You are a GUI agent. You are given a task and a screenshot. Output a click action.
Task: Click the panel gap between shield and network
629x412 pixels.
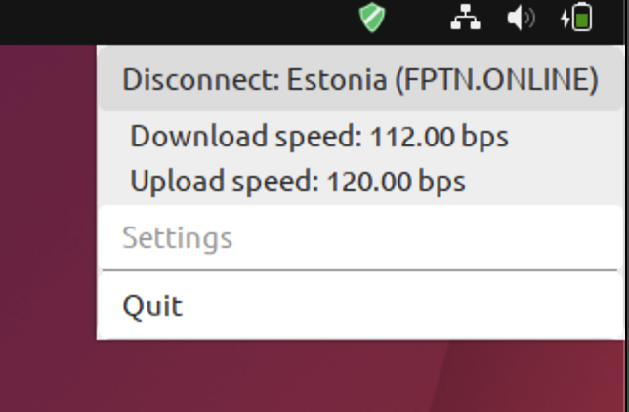418,18
